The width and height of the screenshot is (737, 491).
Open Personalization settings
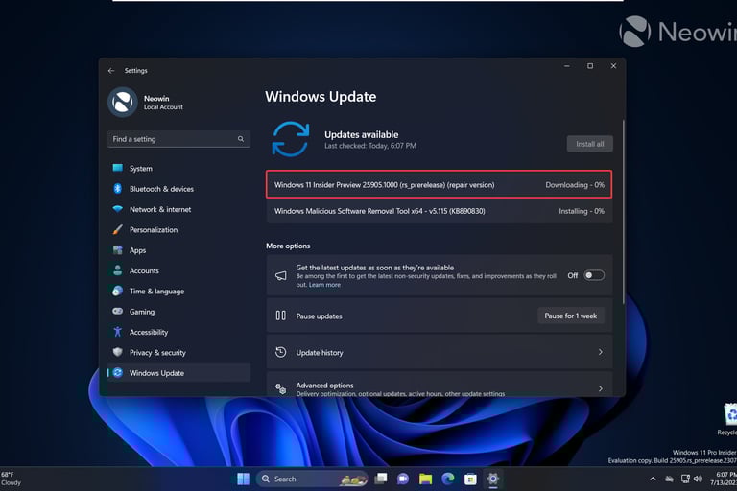[178, 230]
